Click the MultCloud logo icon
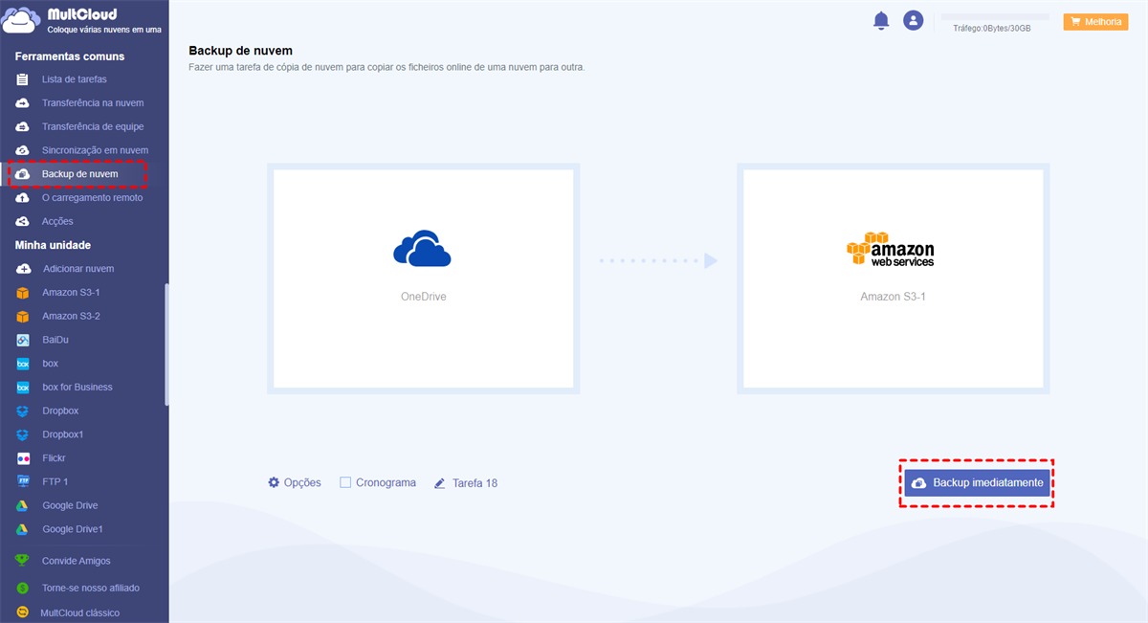This screenshot has height=623, width=1148. 23,22
